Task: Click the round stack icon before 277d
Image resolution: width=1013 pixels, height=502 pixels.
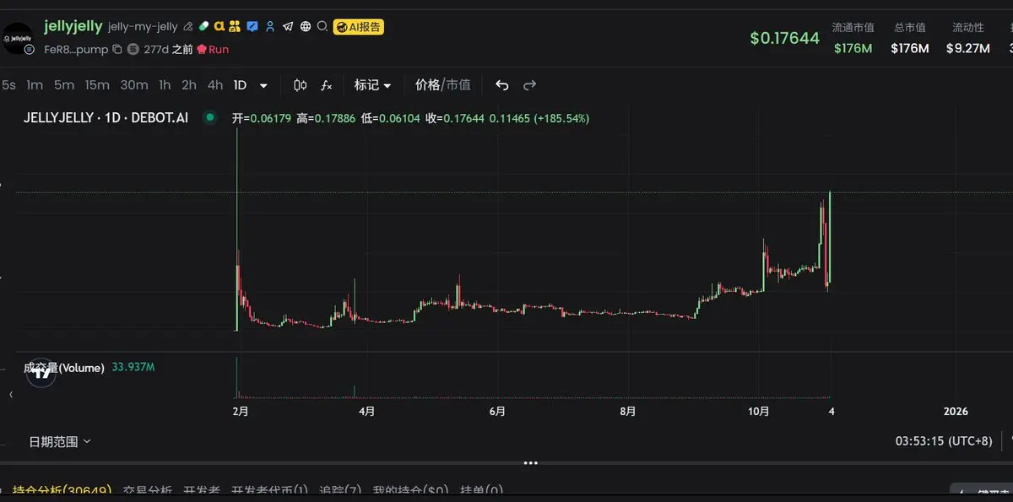Action: click(133, 50)
